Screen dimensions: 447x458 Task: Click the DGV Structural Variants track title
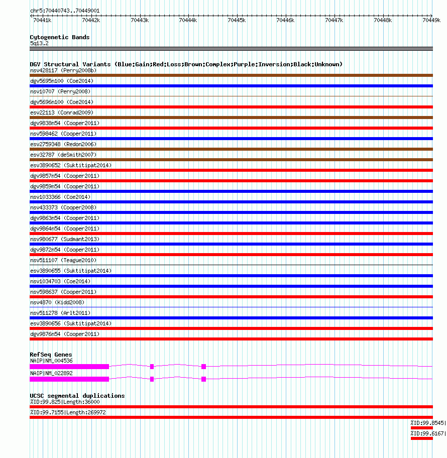click(x=186, y=64)
